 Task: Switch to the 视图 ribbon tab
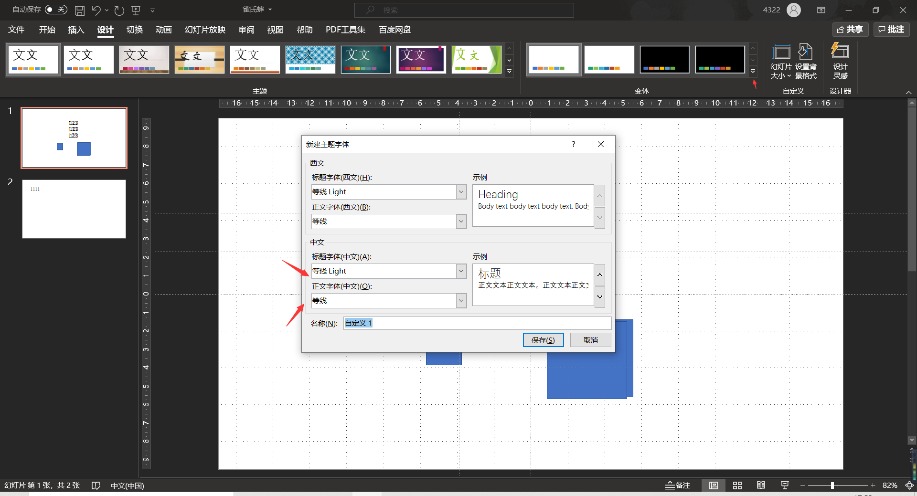275,30
